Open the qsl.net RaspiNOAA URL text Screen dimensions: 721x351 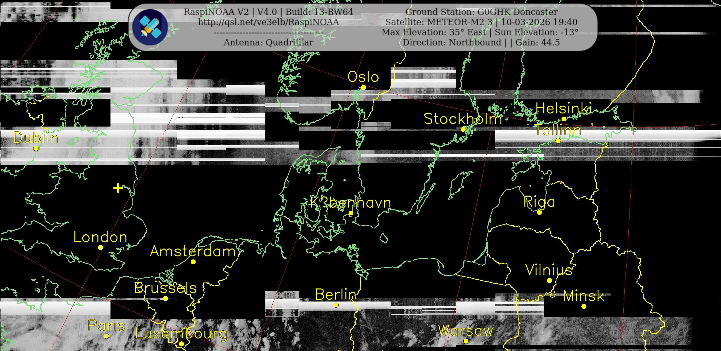pyautogui.click(x=268, y=22)
